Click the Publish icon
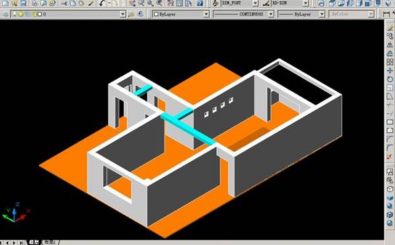The image size is (395, 245). (x=52, y=3)
